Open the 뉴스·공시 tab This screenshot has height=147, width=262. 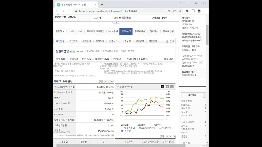[113, 31]
